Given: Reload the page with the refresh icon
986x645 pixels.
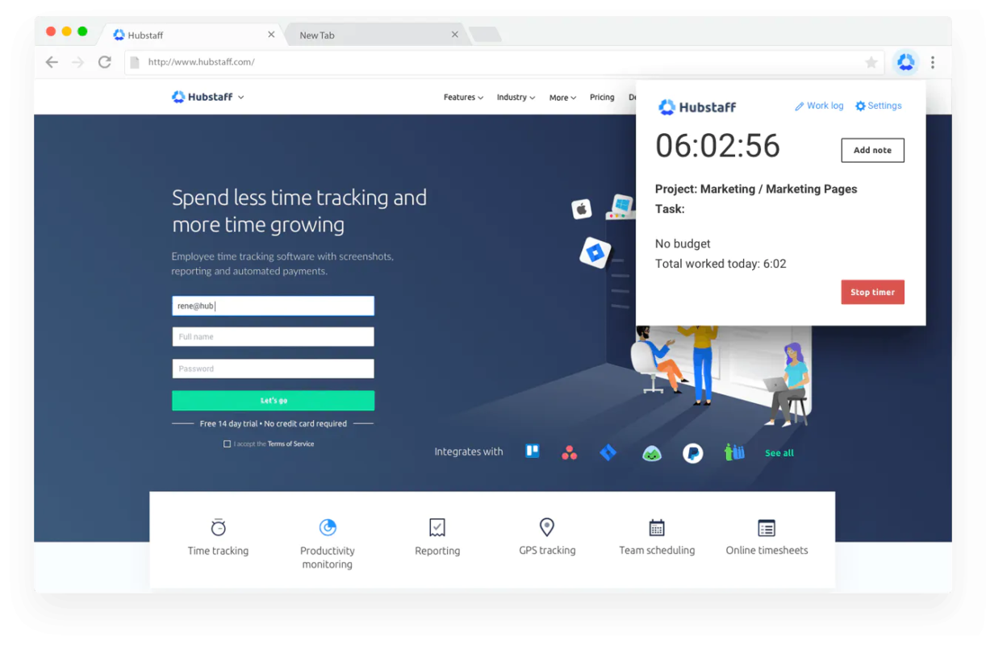Looking at the screenshot, I should tap(104, 62).
